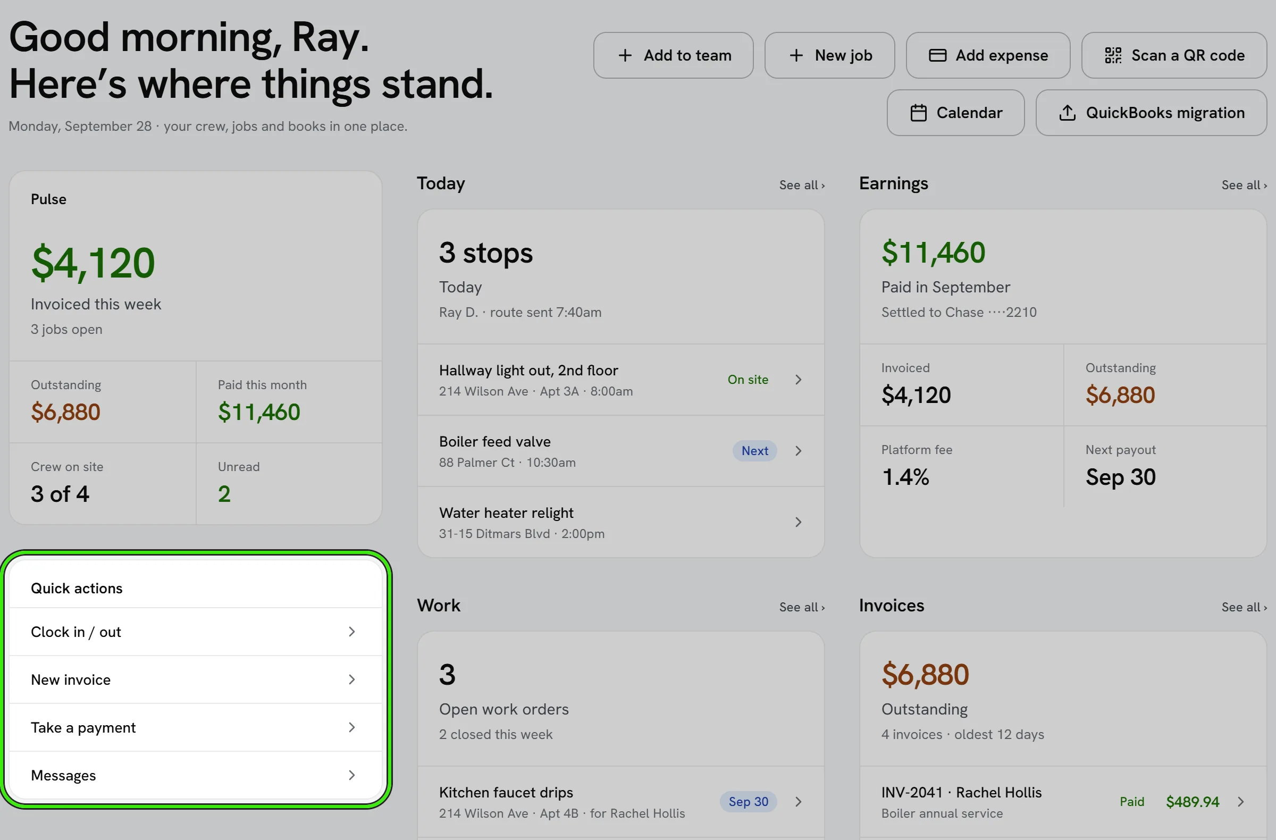See all Invoices
The width and height of the screenshot is (1276, 840).
coord(1245,607)
